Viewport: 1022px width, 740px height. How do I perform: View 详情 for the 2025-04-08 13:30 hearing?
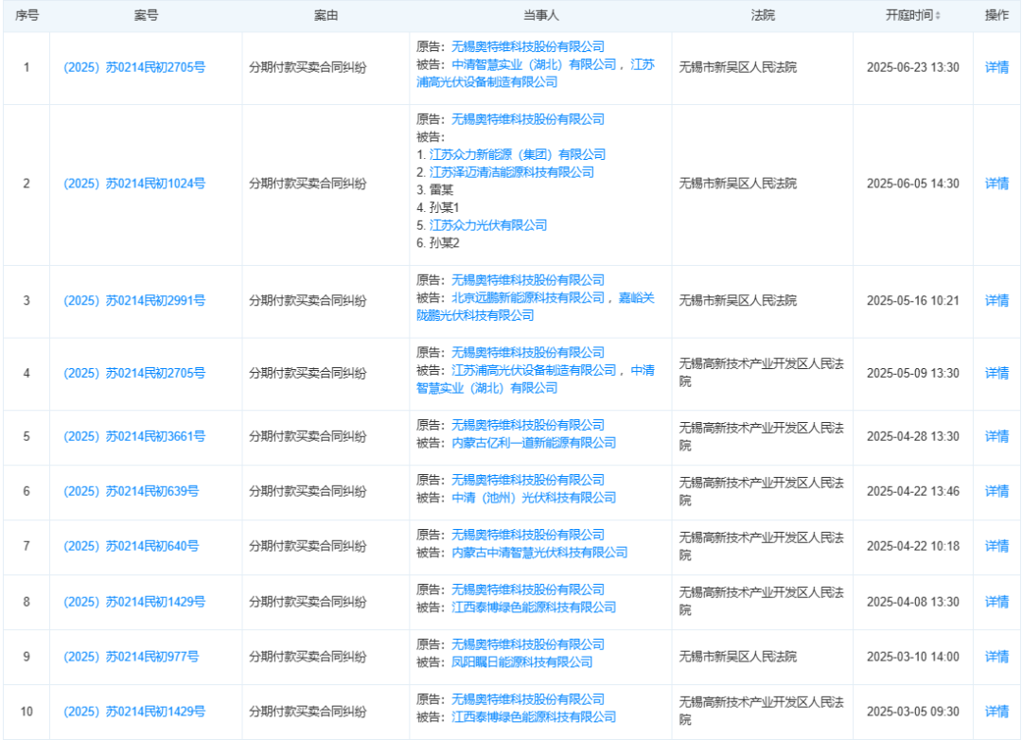pos(996,602)
